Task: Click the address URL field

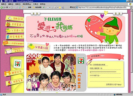Action: (x=103, y=7)
